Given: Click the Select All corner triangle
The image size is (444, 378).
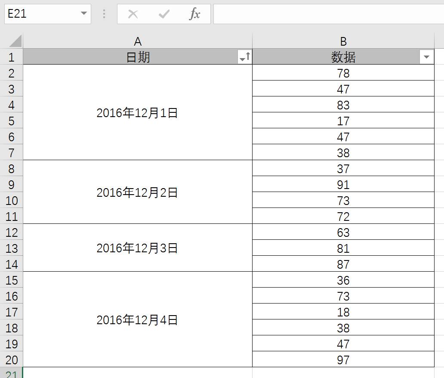Looking at the screenshot, I should pyautogui.click(x=15, y=41).
